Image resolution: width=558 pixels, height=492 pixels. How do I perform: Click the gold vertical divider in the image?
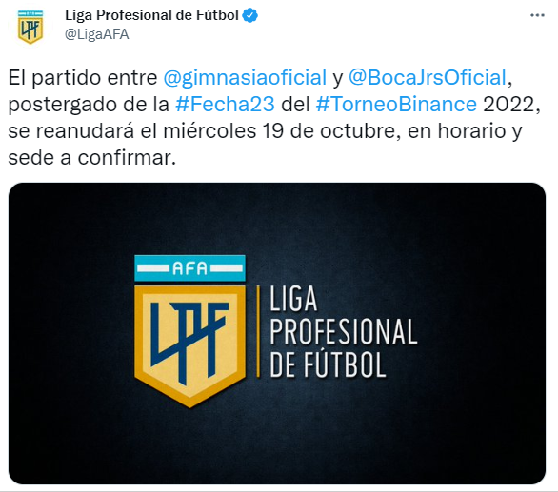[x=258, y=331]
